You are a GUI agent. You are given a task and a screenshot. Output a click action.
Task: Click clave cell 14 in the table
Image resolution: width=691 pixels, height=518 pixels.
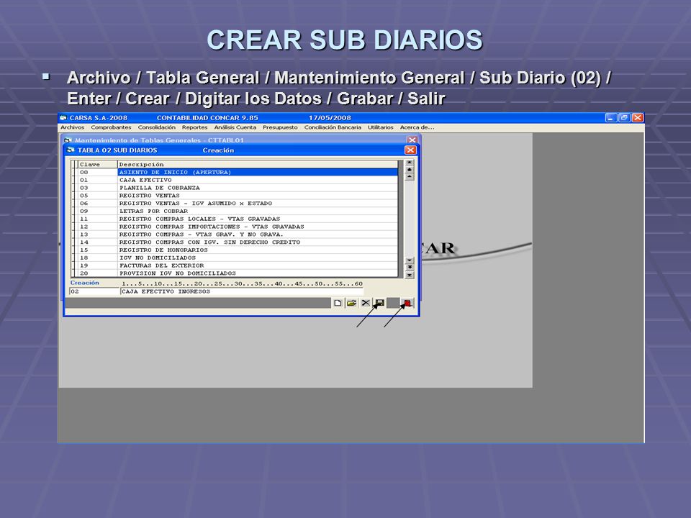click(x=97, y=242)
